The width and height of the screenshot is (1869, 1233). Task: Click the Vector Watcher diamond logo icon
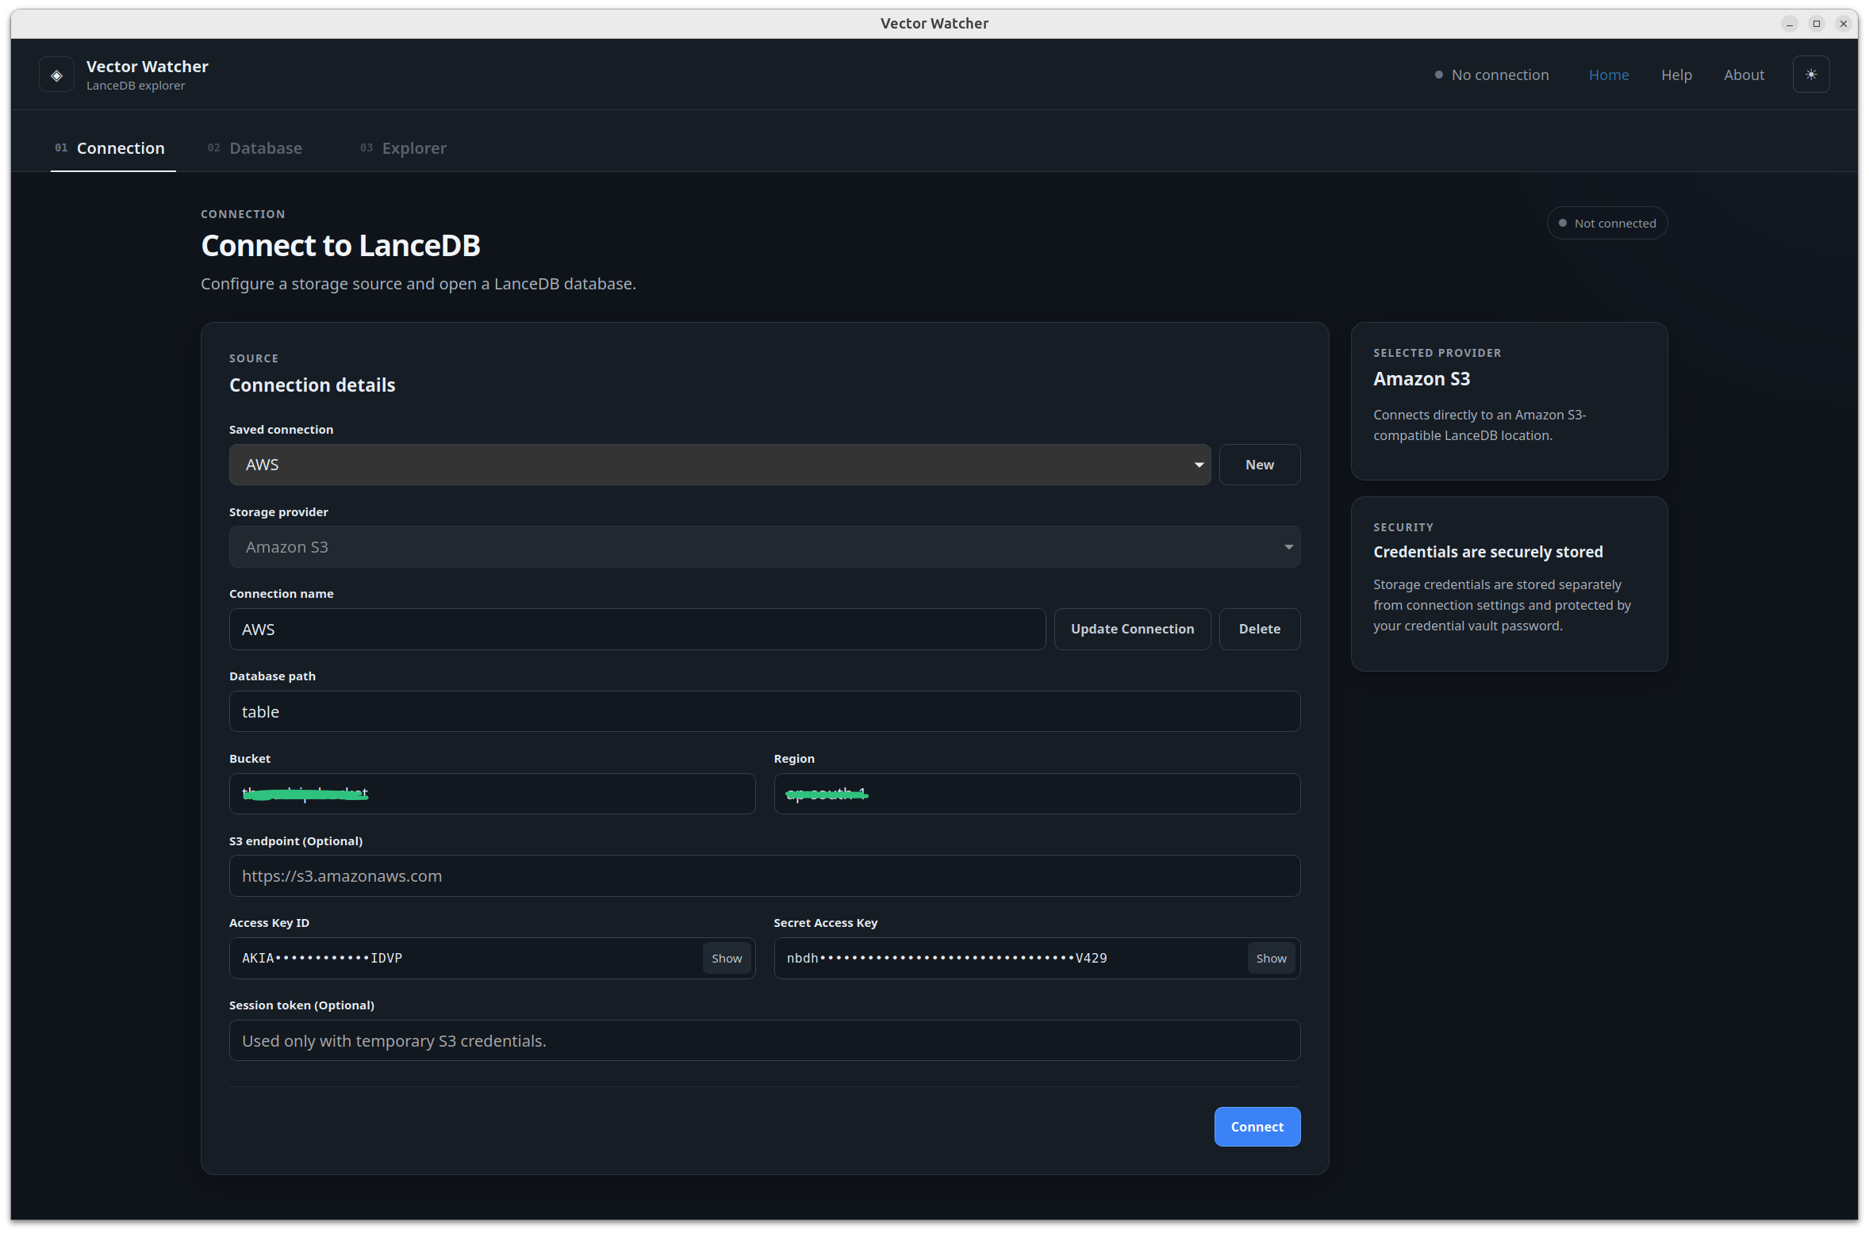click(x=56, y=75)
